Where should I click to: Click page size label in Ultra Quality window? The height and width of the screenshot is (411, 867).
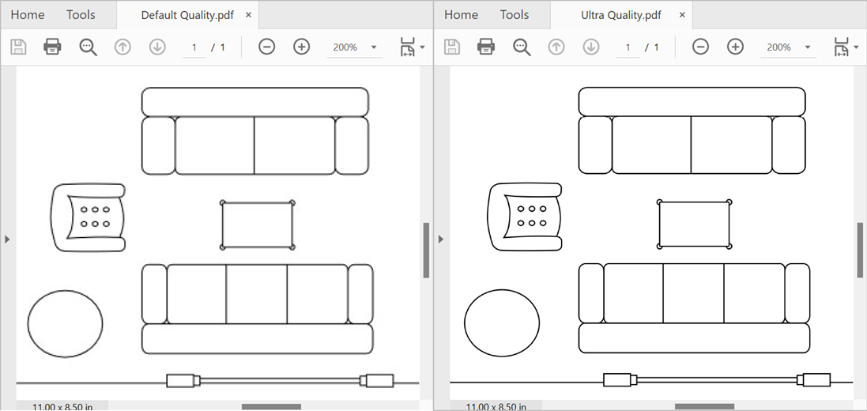[x=496, y=407]
